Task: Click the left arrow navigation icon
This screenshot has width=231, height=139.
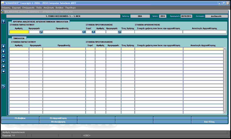Action: [3, 66]
